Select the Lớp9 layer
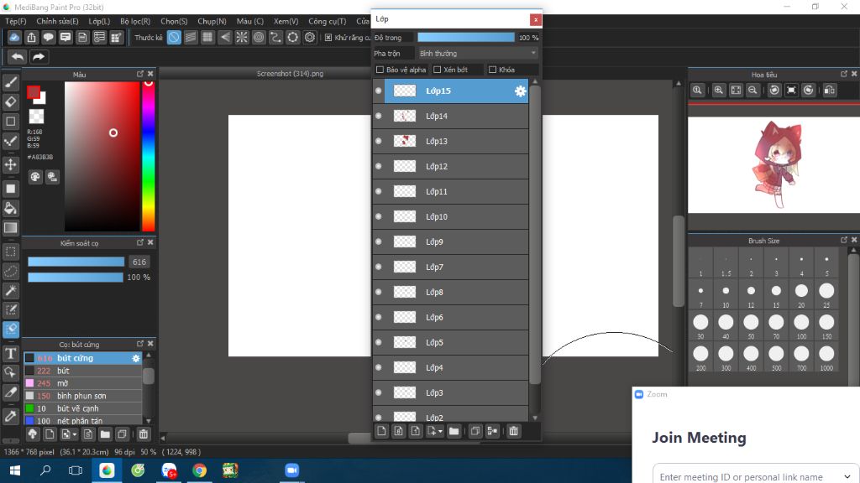This screenshot has width=860, height=483. [x=450, y=241]
